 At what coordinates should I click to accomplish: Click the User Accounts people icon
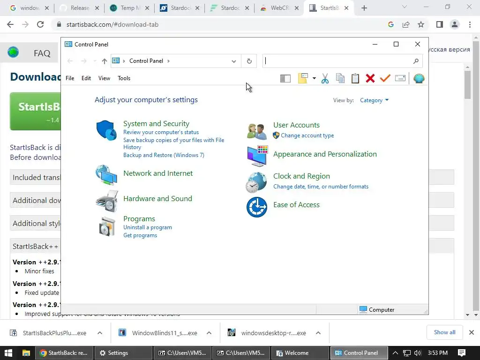tap(256, 131)
